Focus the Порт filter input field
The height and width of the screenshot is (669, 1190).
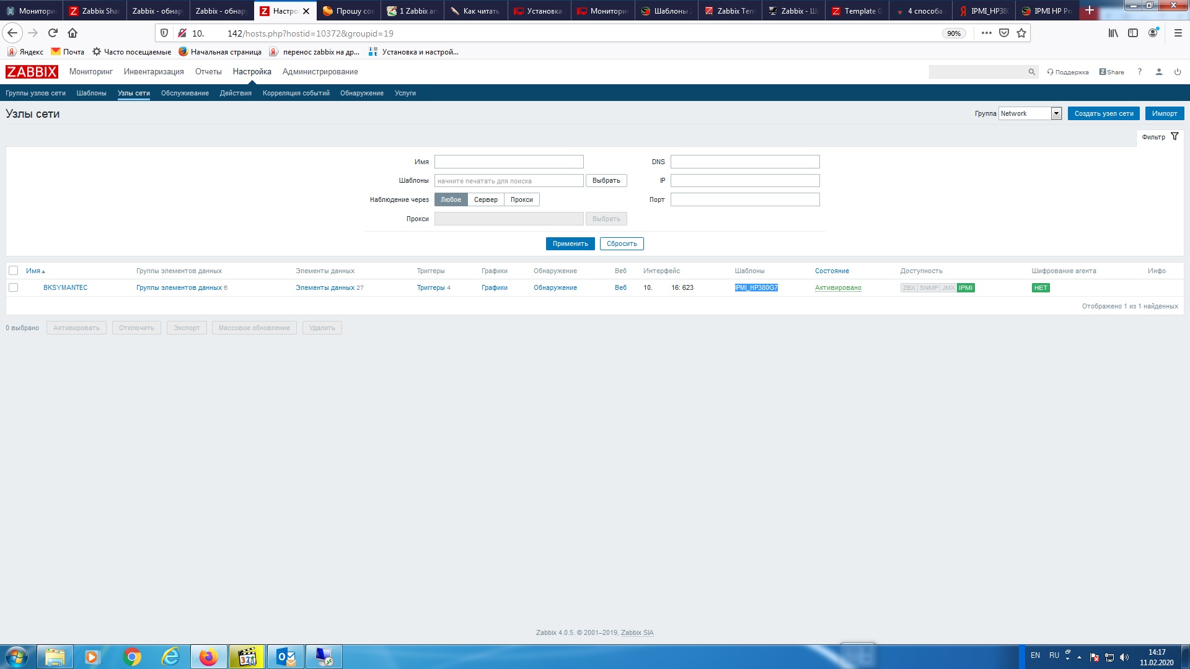click(x=745, y=199)
